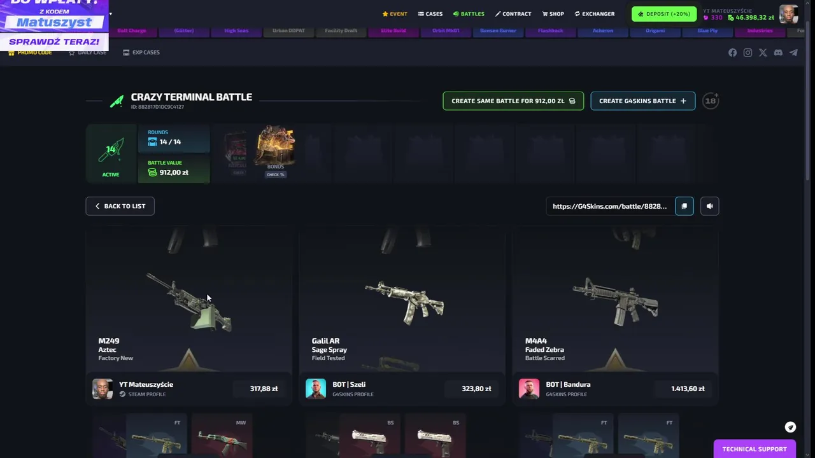The image size is (815, 458).
Task: Open the Cases menu item
Action: [x=430, y=14]
